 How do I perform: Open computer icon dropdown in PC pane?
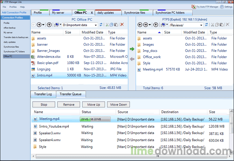coord(60,24)
